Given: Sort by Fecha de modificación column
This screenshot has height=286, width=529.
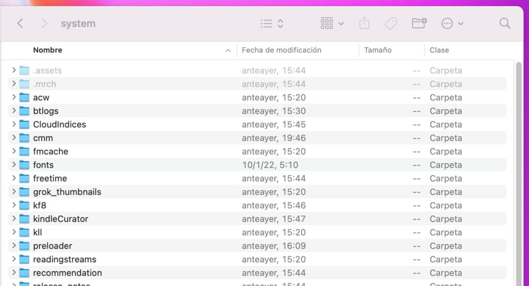Looking at the screenshot, I should point(282,50).
